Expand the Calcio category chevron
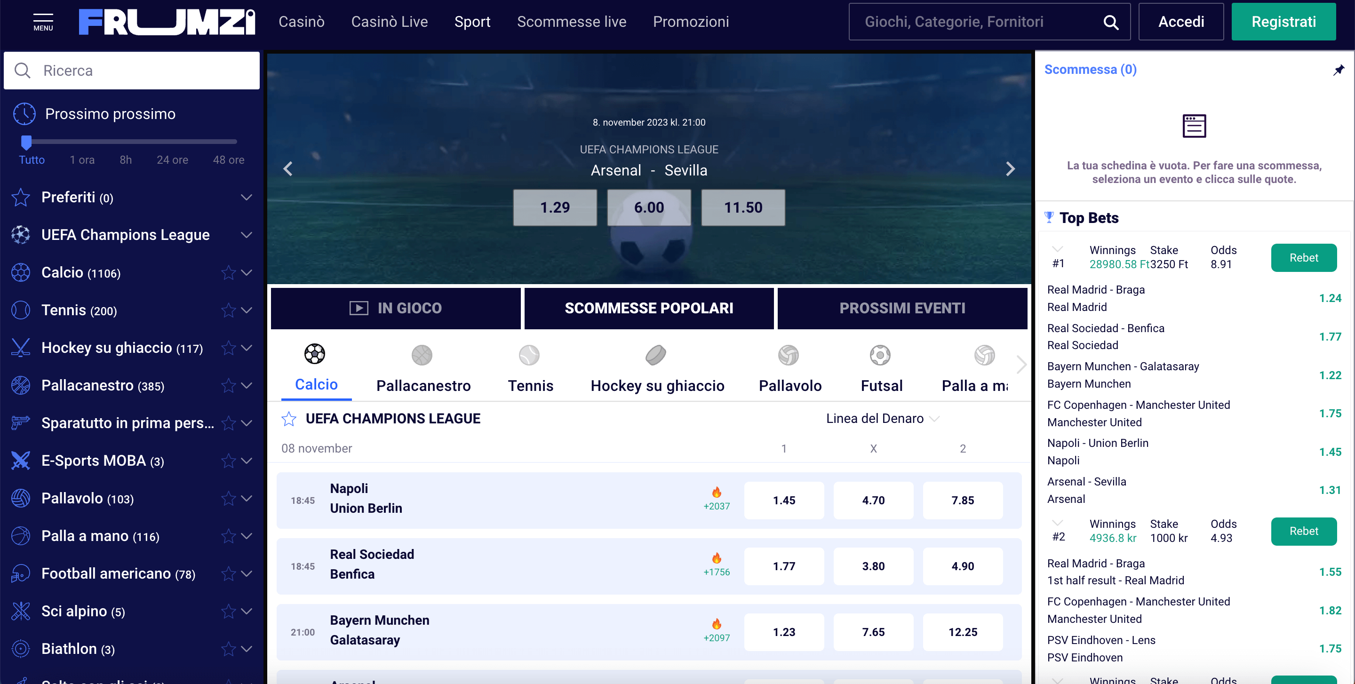This screenshot has width=1355, height=684. [246, 272]
